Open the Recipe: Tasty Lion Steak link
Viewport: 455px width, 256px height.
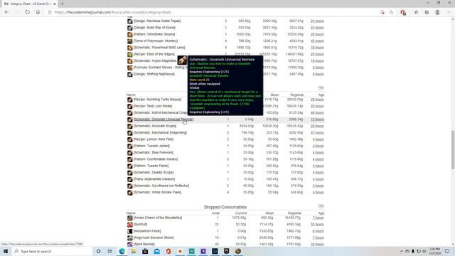click(153, 106)
